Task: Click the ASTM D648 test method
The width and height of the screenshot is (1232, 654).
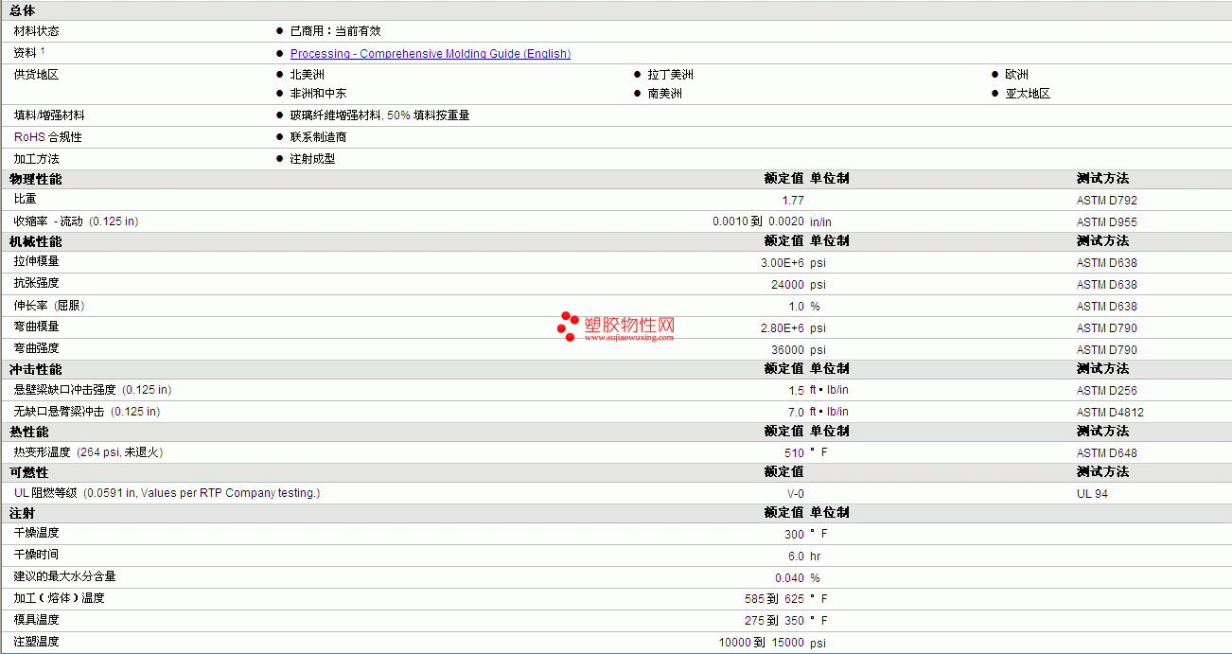Action: (1107, 453)
